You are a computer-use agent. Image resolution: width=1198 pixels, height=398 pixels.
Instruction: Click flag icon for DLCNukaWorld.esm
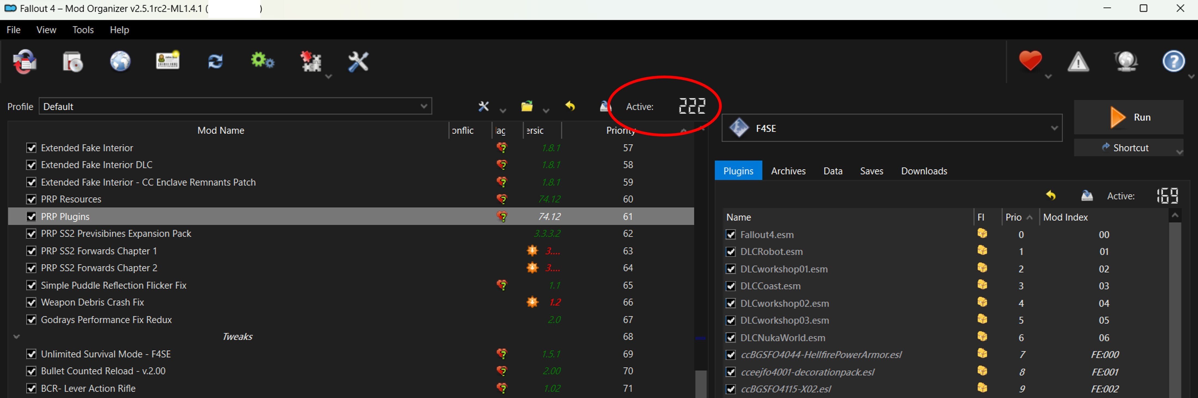982,337
